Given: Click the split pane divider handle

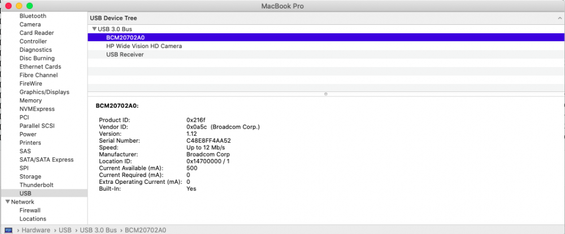Looking at the screenshot, I should pos(326,94).
